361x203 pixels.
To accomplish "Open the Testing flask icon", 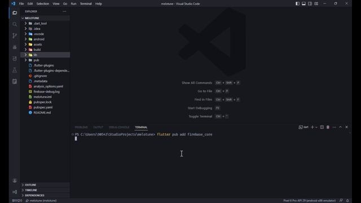I will click(15, 70).
